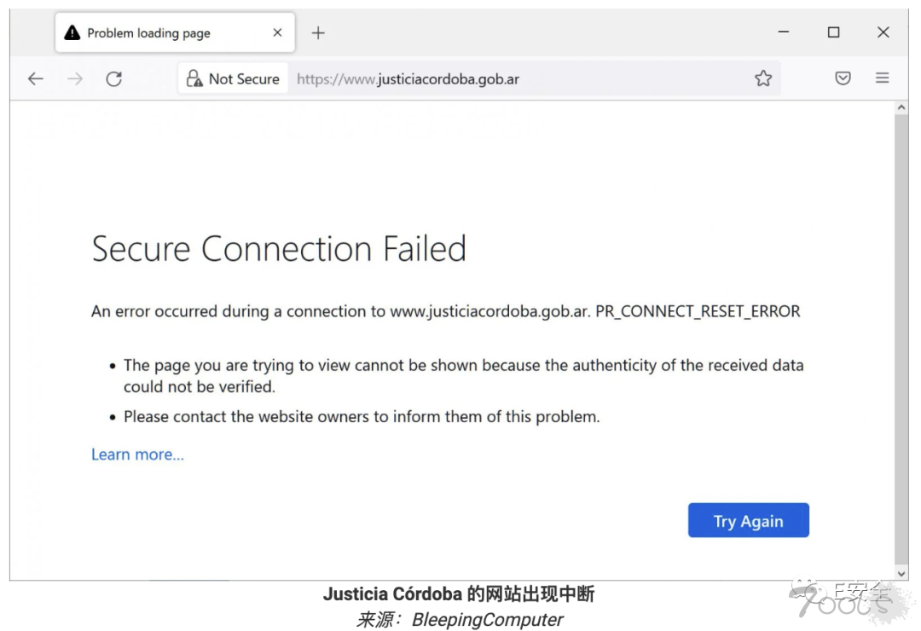Click the vertical scrollbar track

coord(901,341)
